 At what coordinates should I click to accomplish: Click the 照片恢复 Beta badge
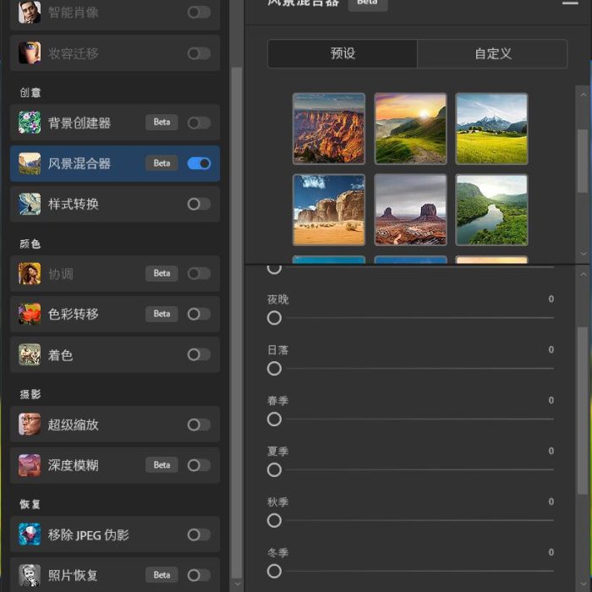(x=162, y=575)
